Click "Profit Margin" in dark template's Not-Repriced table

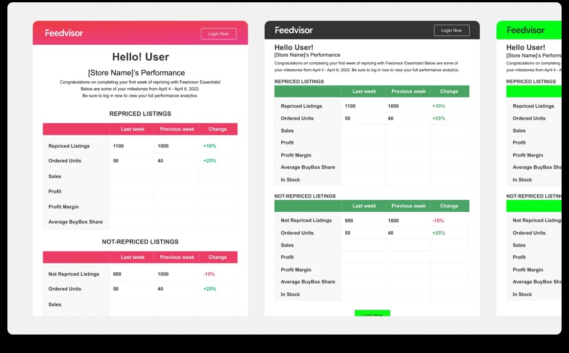pyautogui.click(x=296, y=270)
